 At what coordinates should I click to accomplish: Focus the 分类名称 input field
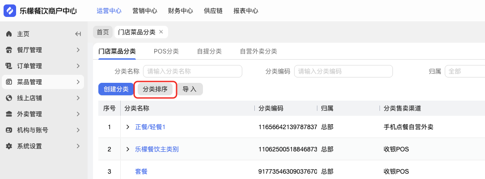pos(193,71)
